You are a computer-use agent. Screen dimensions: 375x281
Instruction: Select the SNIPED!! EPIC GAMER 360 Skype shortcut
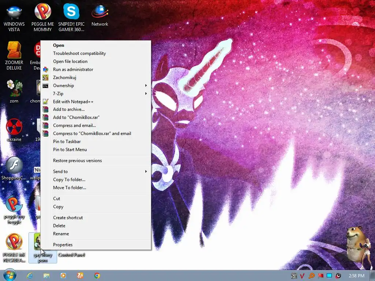pyautogui.click(x=71, y=18)
